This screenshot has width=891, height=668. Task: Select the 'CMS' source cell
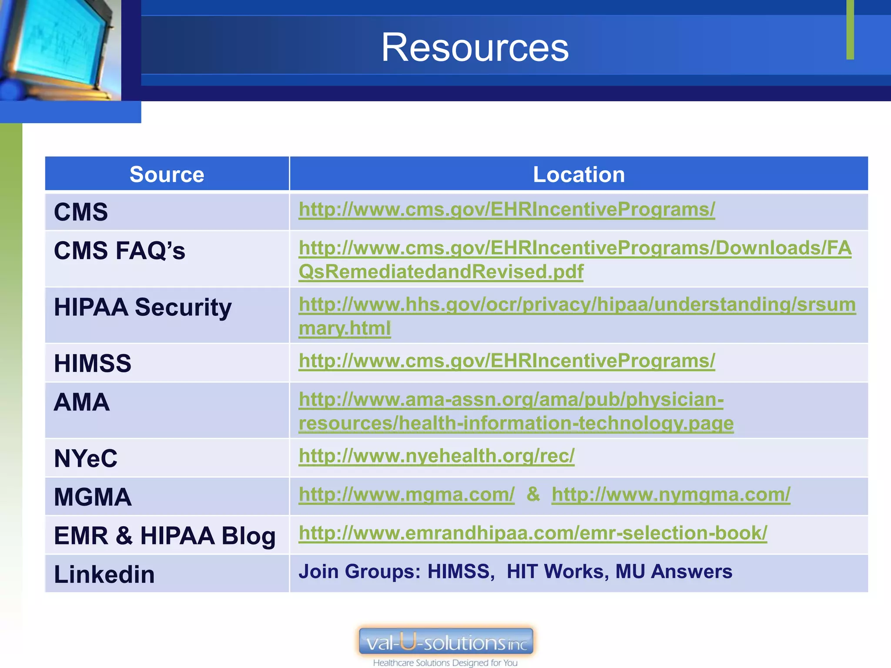[167, 212]
